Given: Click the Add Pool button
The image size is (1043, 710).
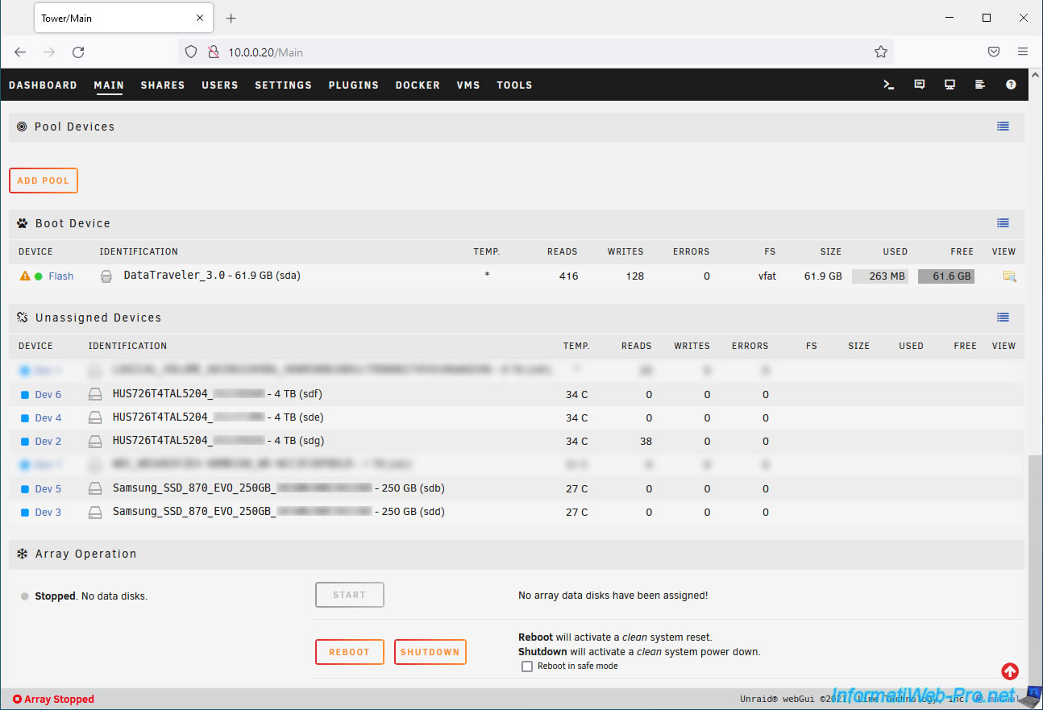Looking at the screenshot, I should [x=44, y=181].
